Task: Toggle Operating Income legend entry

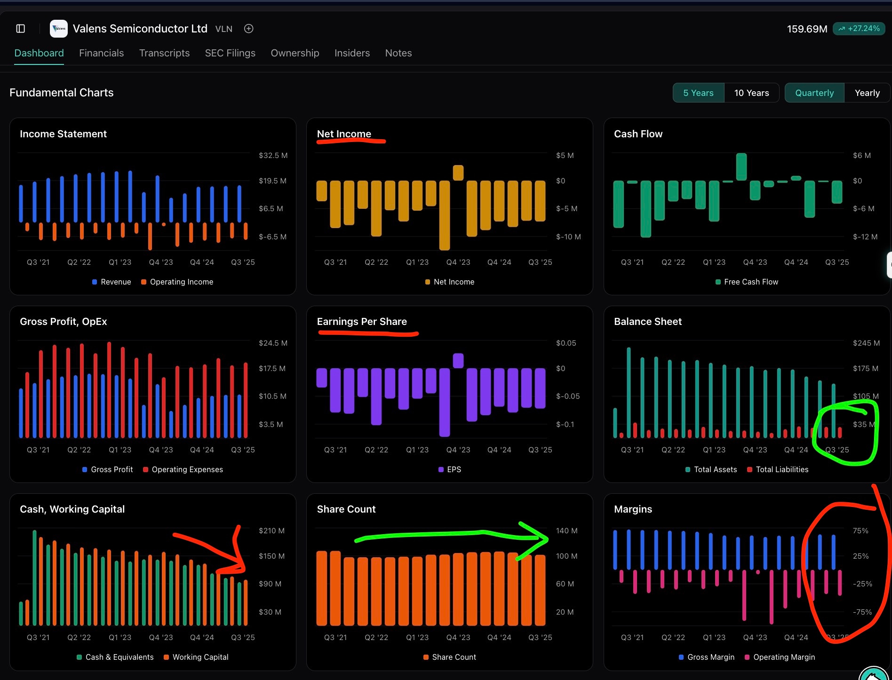Action: click(177, 282)
